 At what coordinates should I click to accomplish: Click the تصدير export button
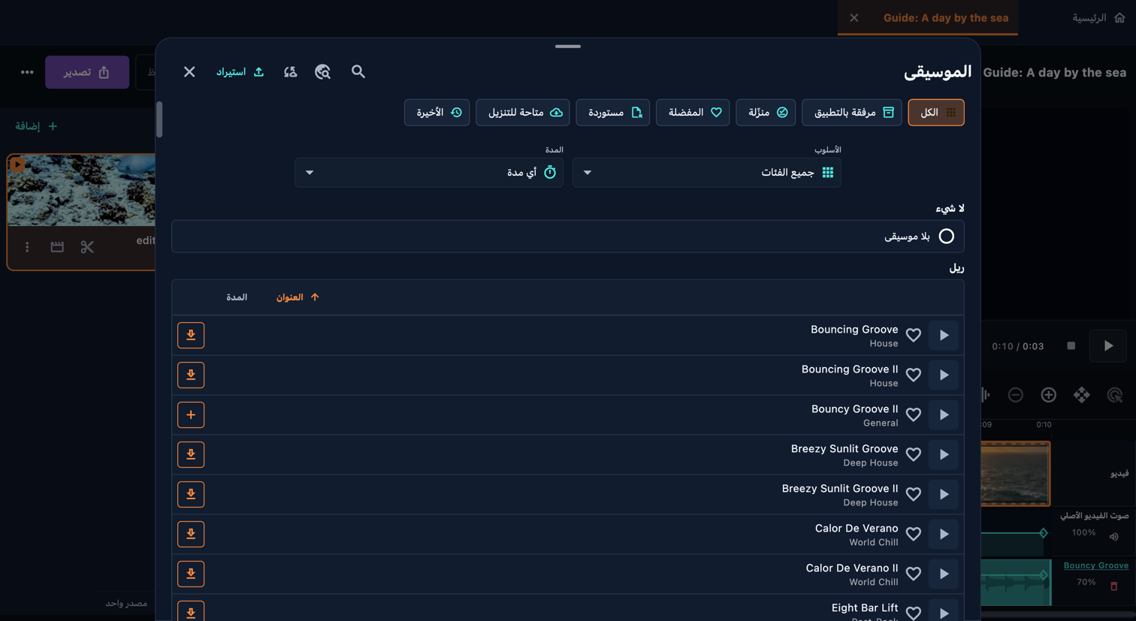(87, 72)
